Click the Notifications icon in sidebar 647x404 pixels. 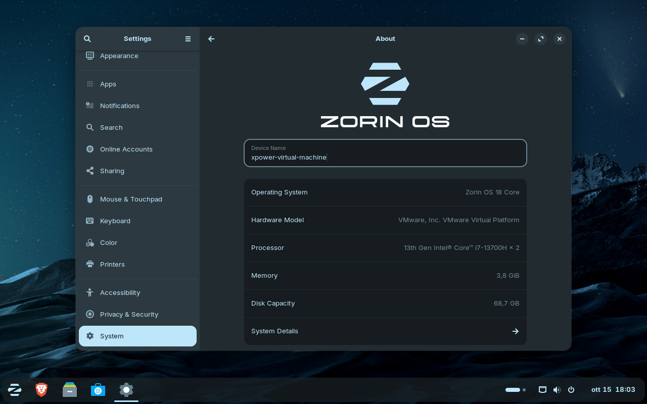click(x=90, y=106)
